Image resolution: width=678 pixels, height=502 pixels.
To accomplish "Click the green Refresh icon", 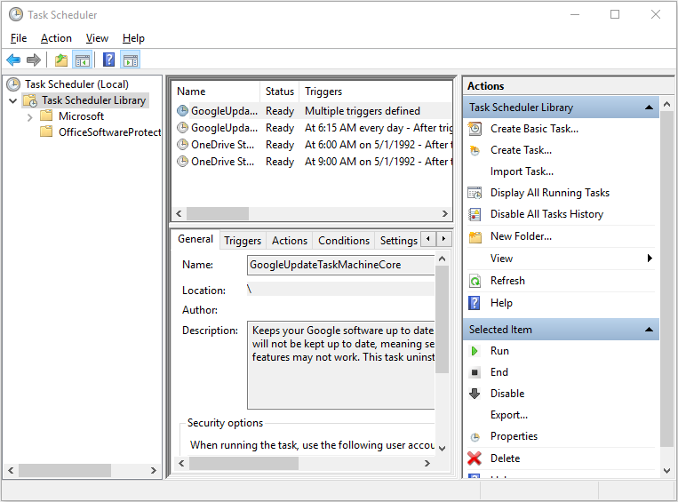I will pos(475,281).
